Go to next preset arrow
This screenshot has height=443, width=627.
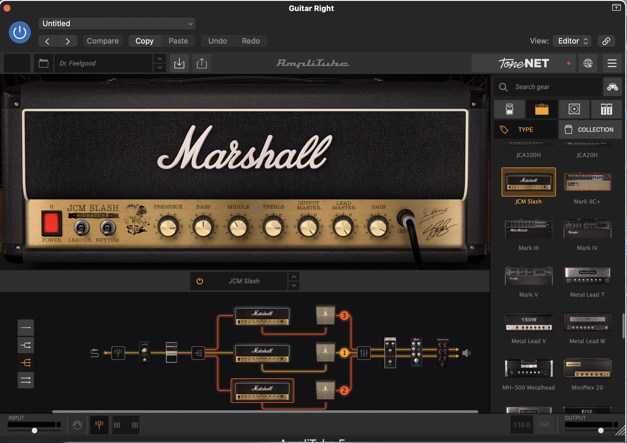point(67,41)
